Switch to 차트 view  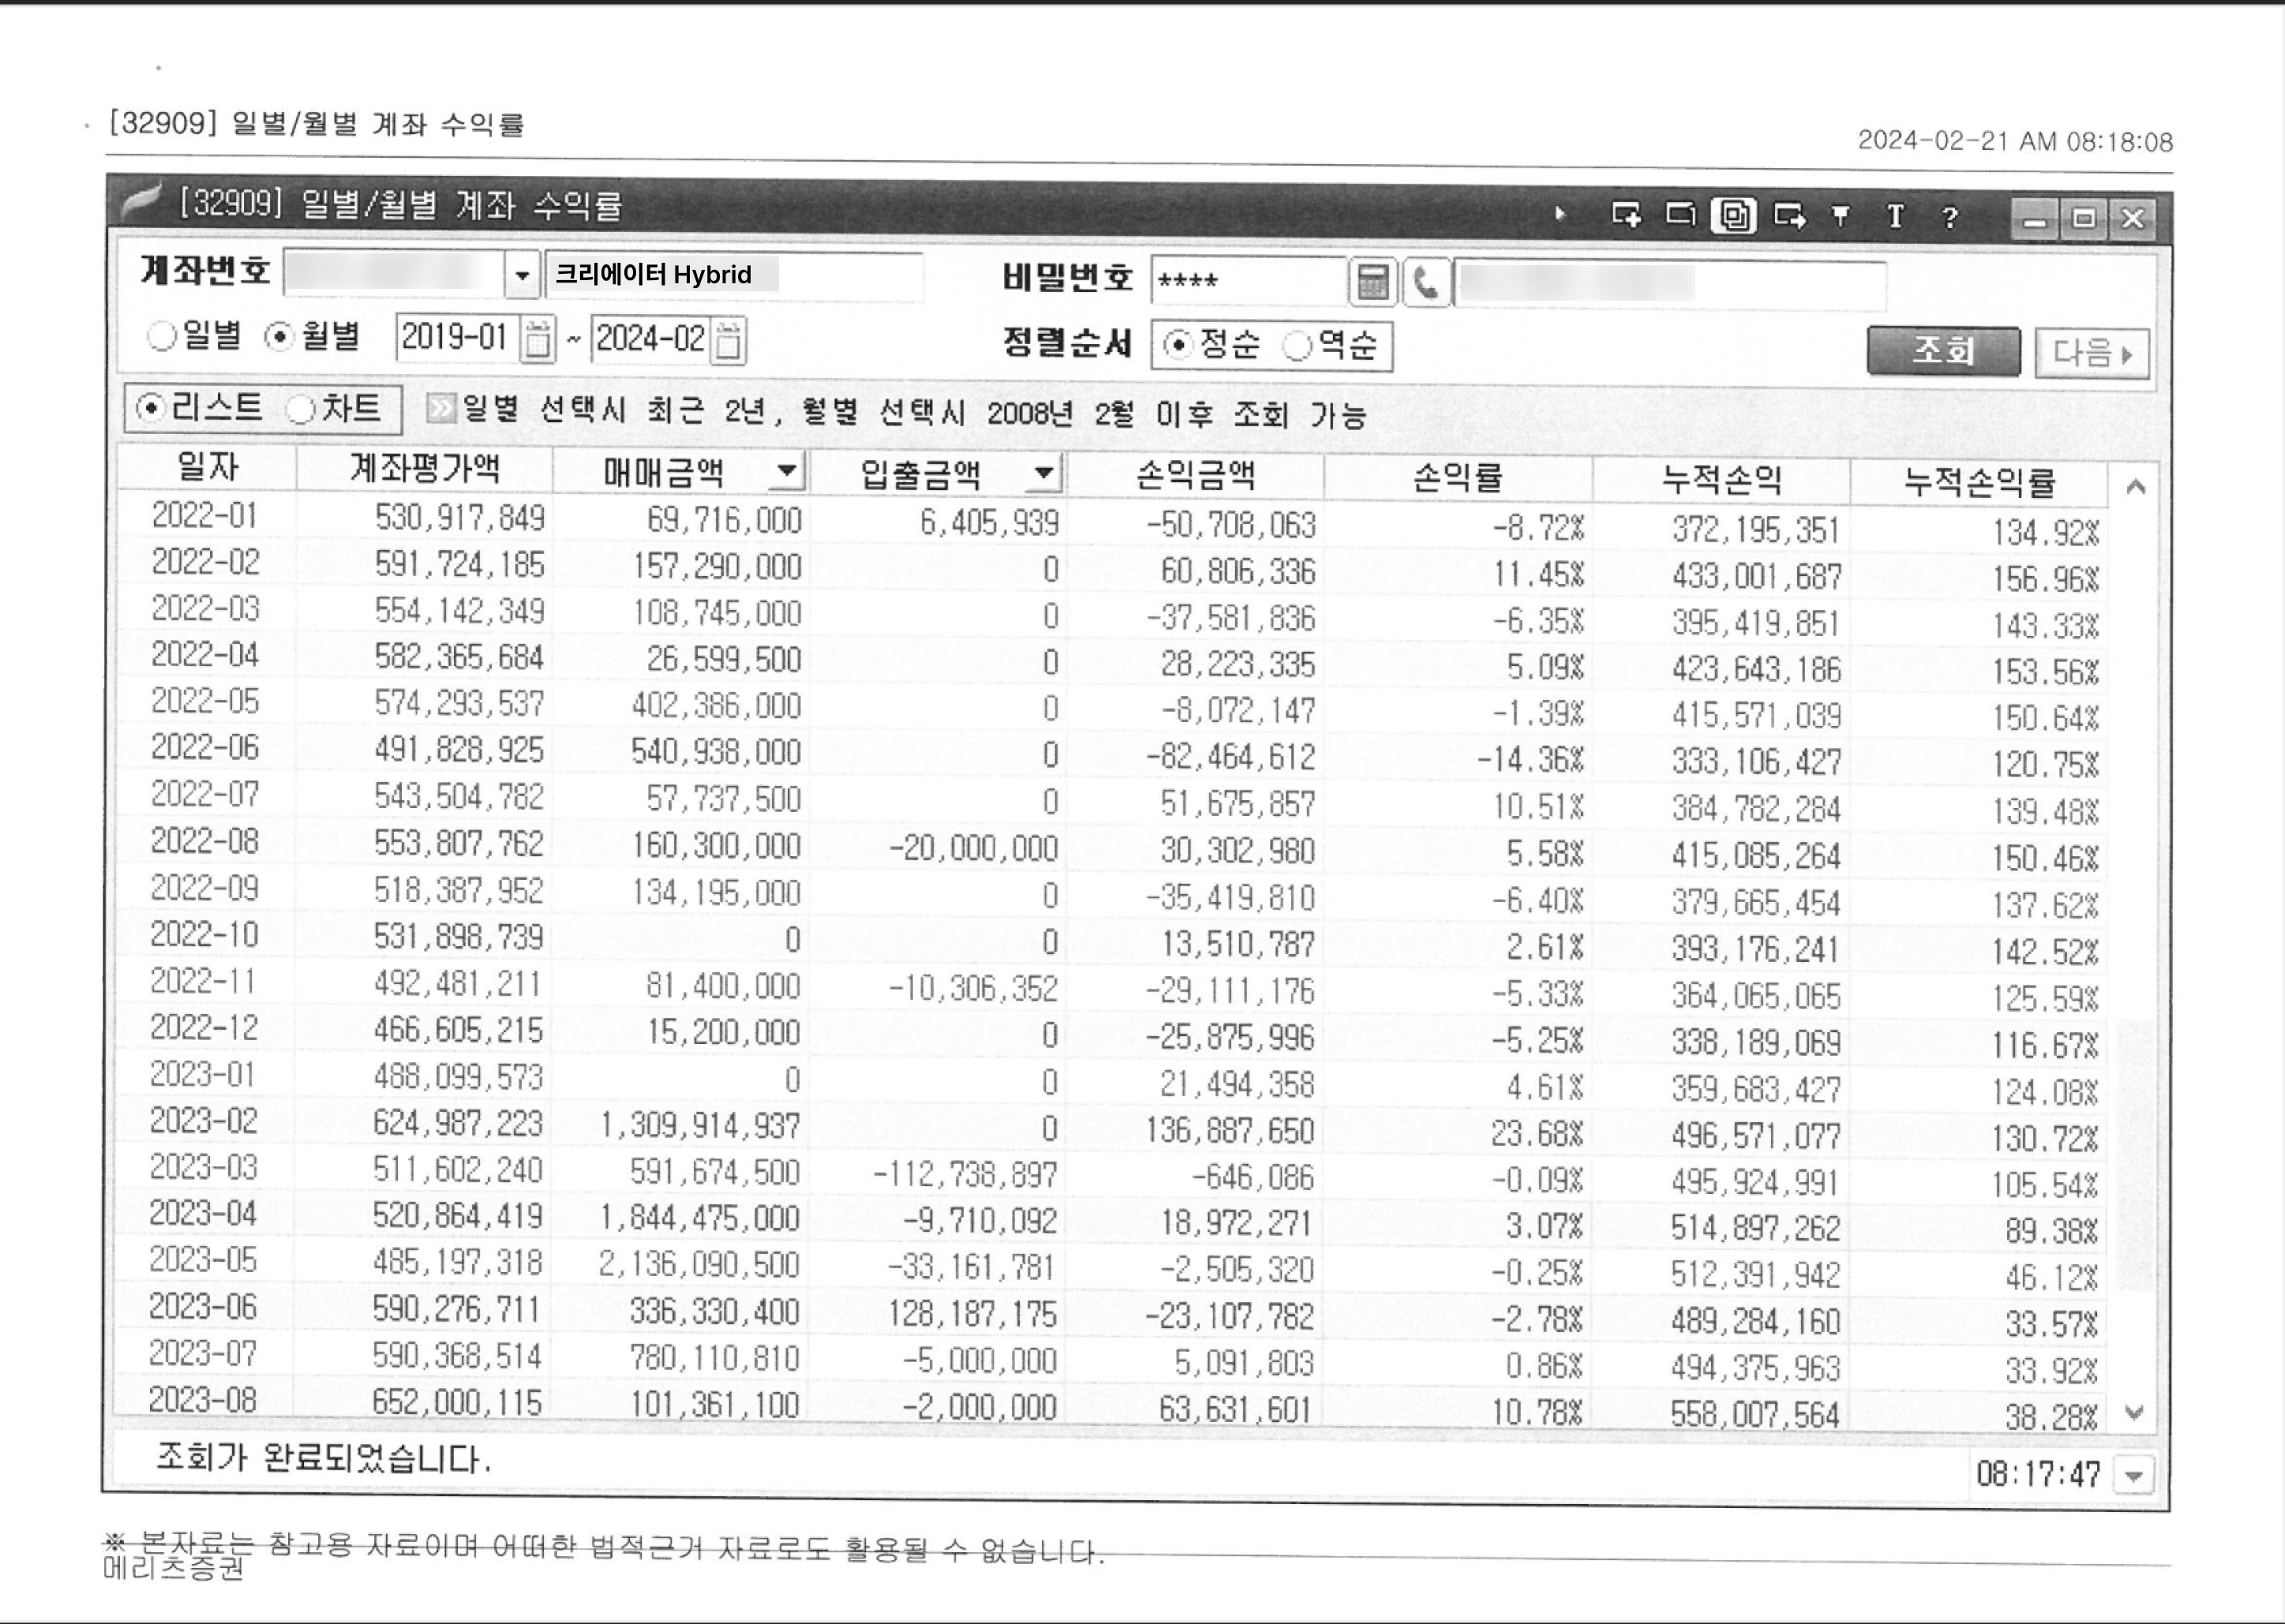tap(300, 409)
